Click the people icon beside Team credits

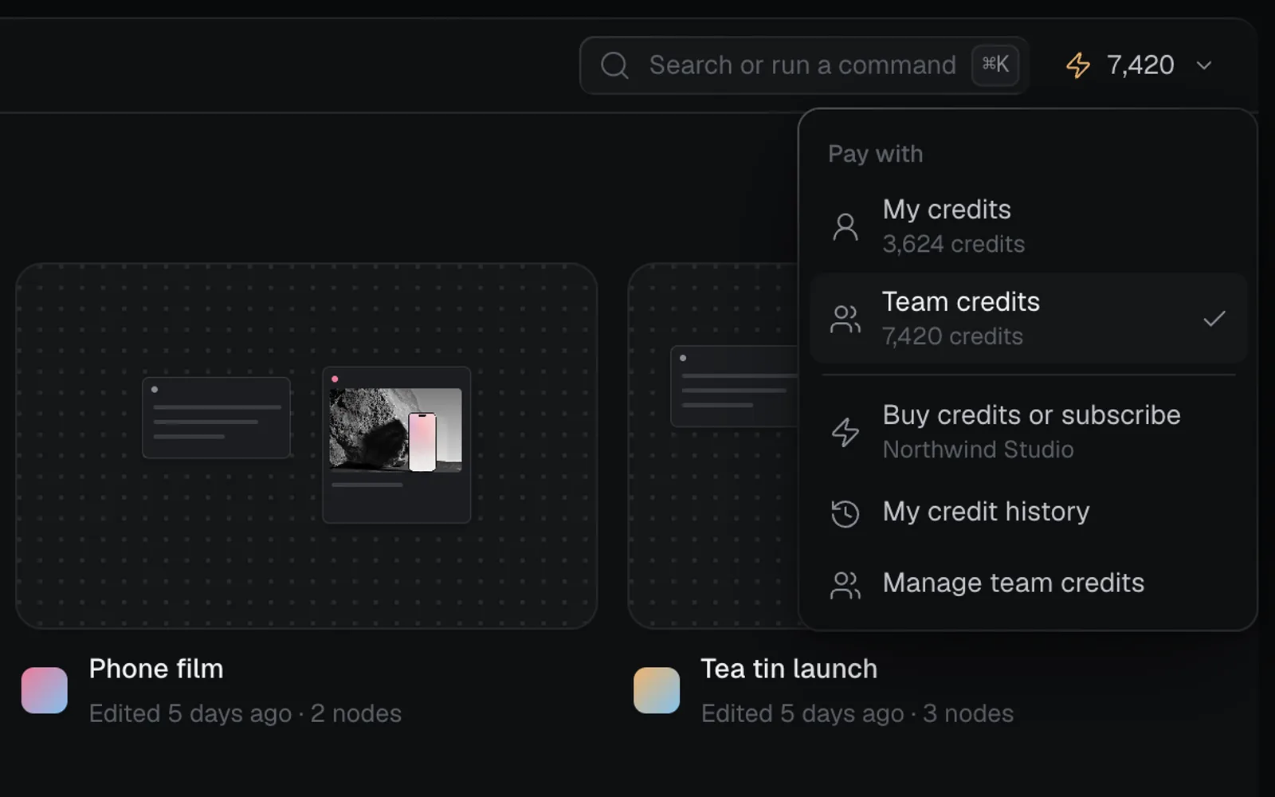tap(845, 320)
